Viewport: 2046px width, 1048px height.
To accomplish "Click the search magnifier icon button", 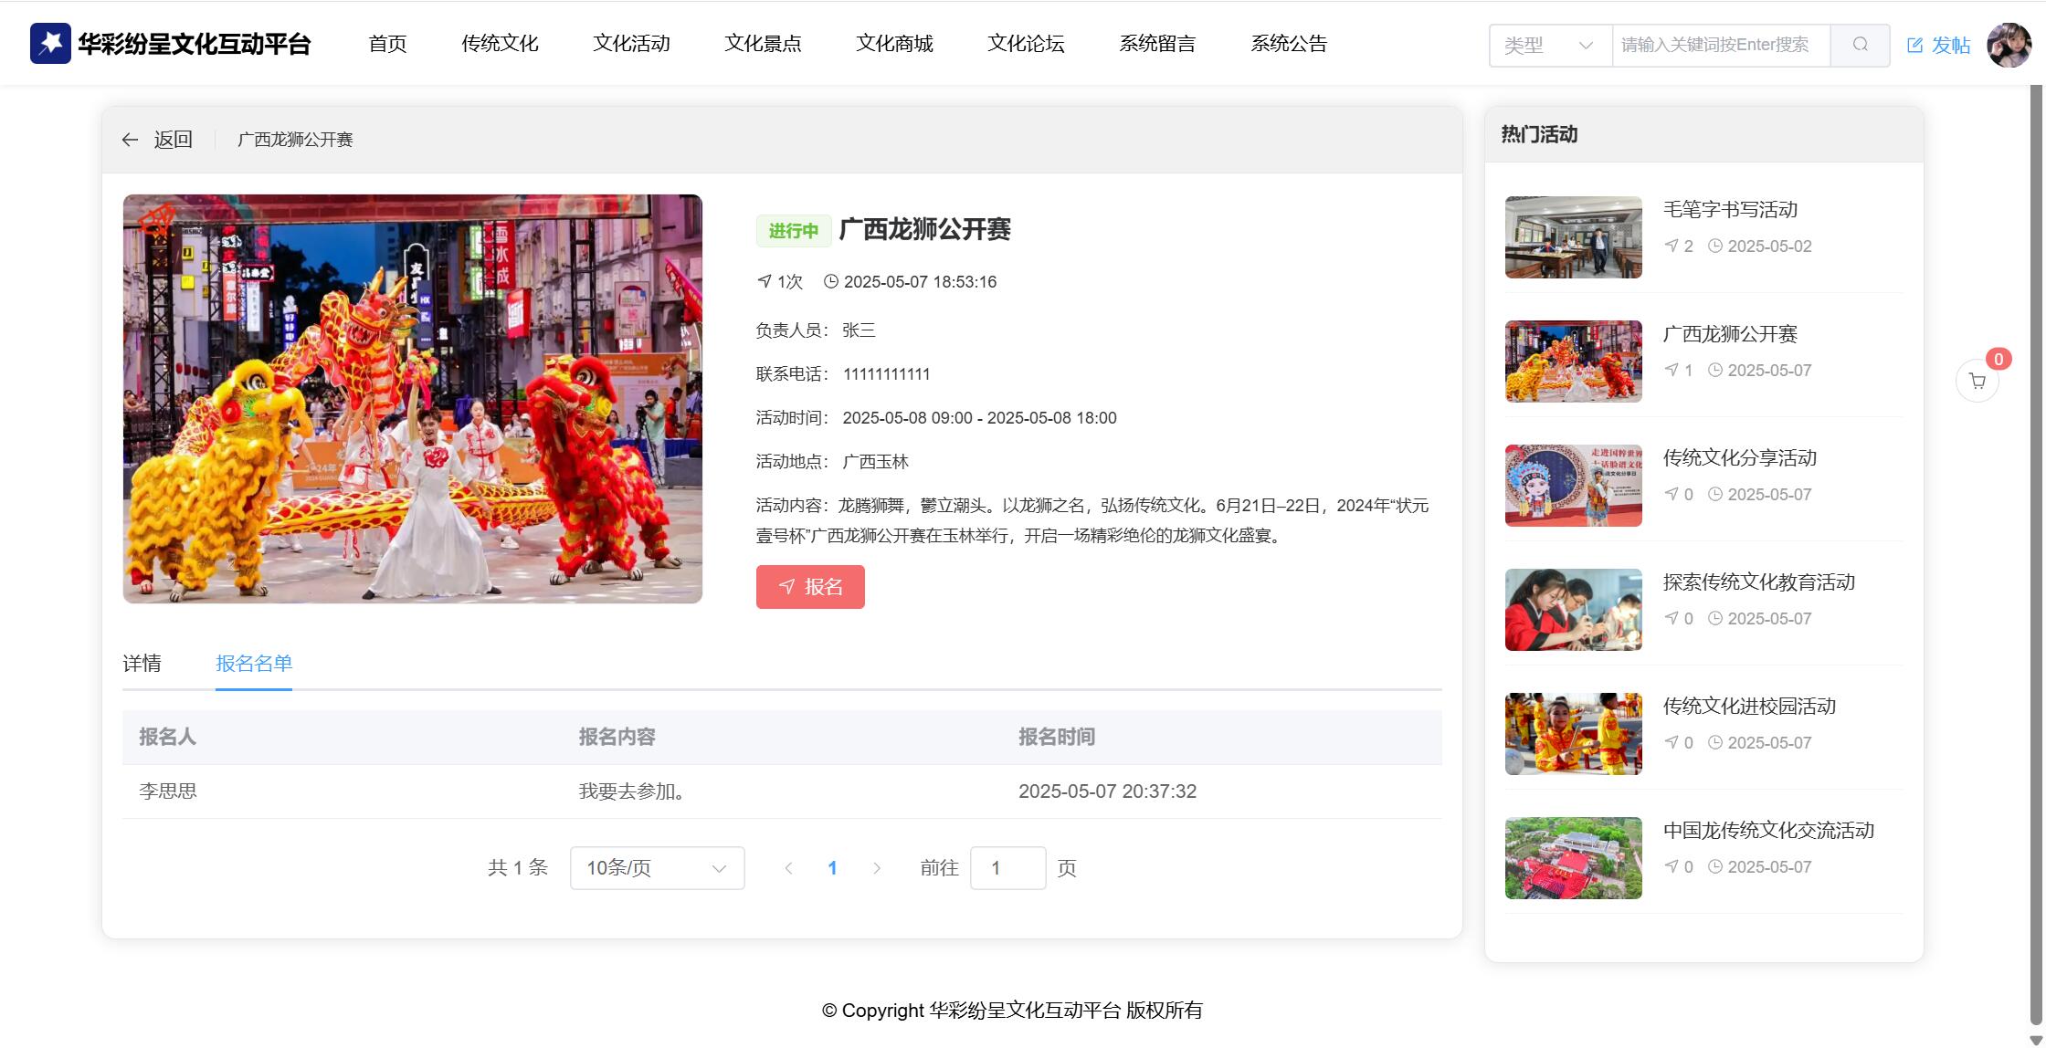I will (1860, 45).
